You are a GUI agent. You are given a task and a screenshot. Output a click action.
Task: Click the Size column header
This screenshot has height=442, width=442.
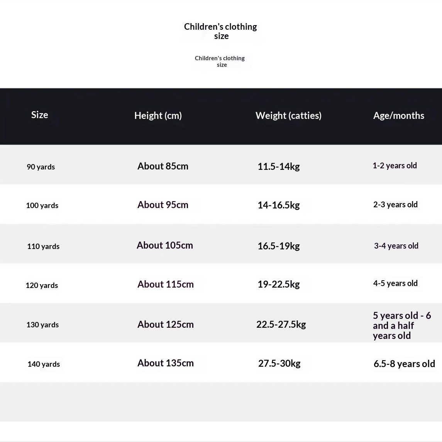[x=40, y=115]
